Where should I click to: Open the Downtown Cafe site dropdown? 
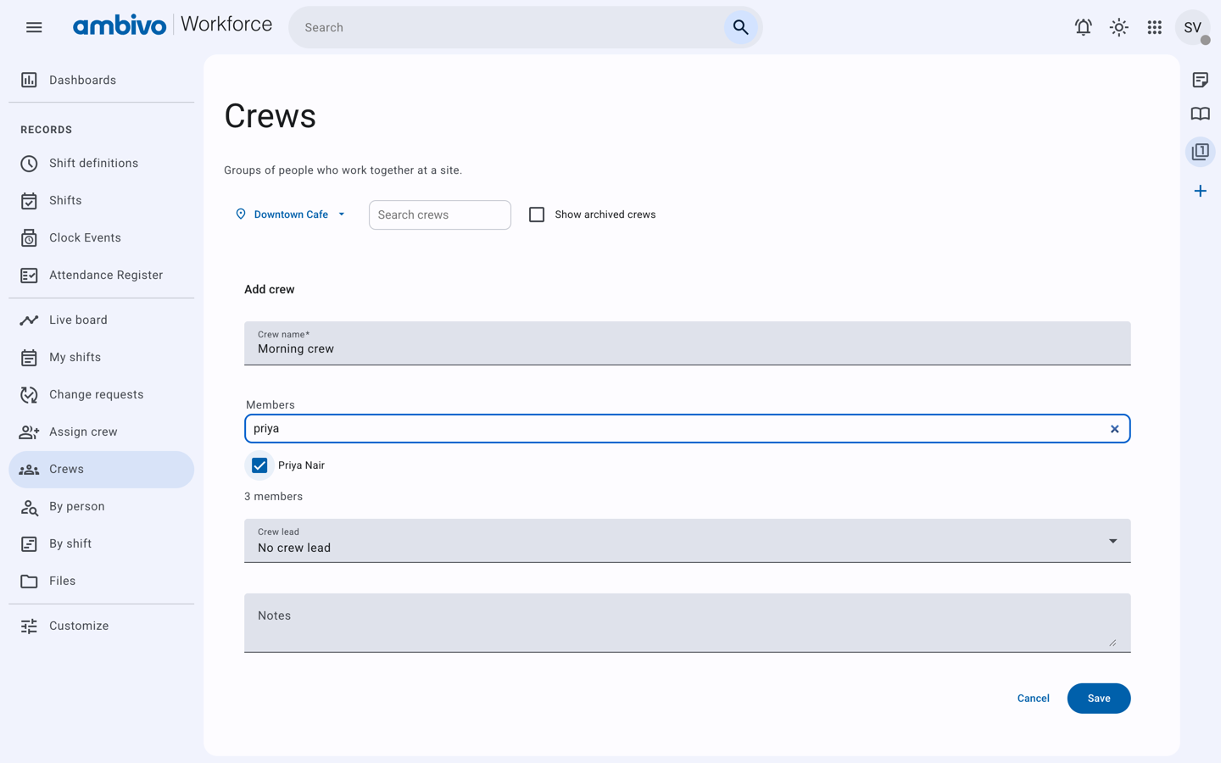pos(290,214)
